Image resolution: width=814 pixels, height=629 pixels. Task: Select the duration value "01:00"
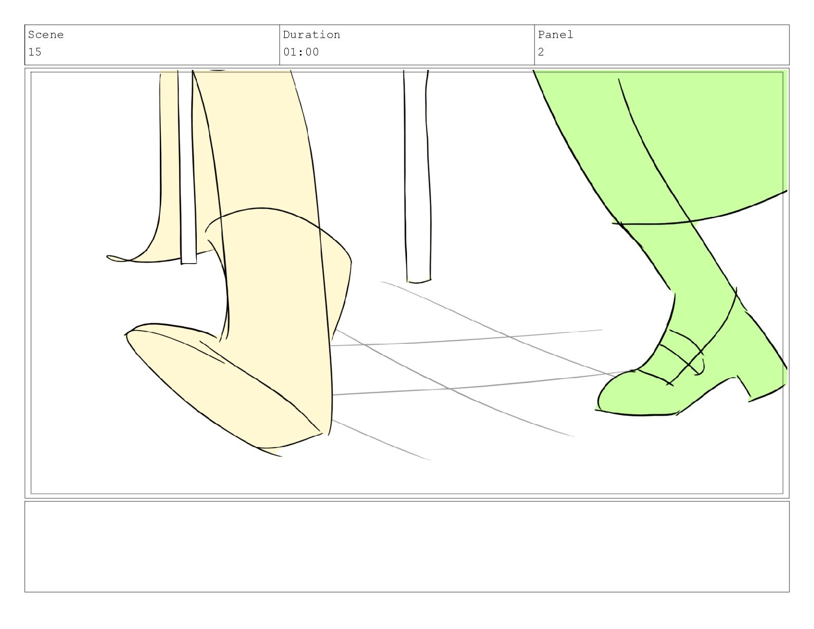301,52
